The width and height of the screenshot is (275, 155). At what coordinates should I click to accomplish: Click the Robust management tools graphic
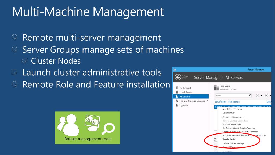click(87, 128)
